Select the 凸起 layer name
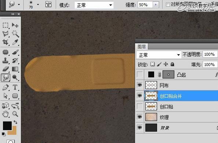This screenshot has height=143, width=218. tap(181, 75)
